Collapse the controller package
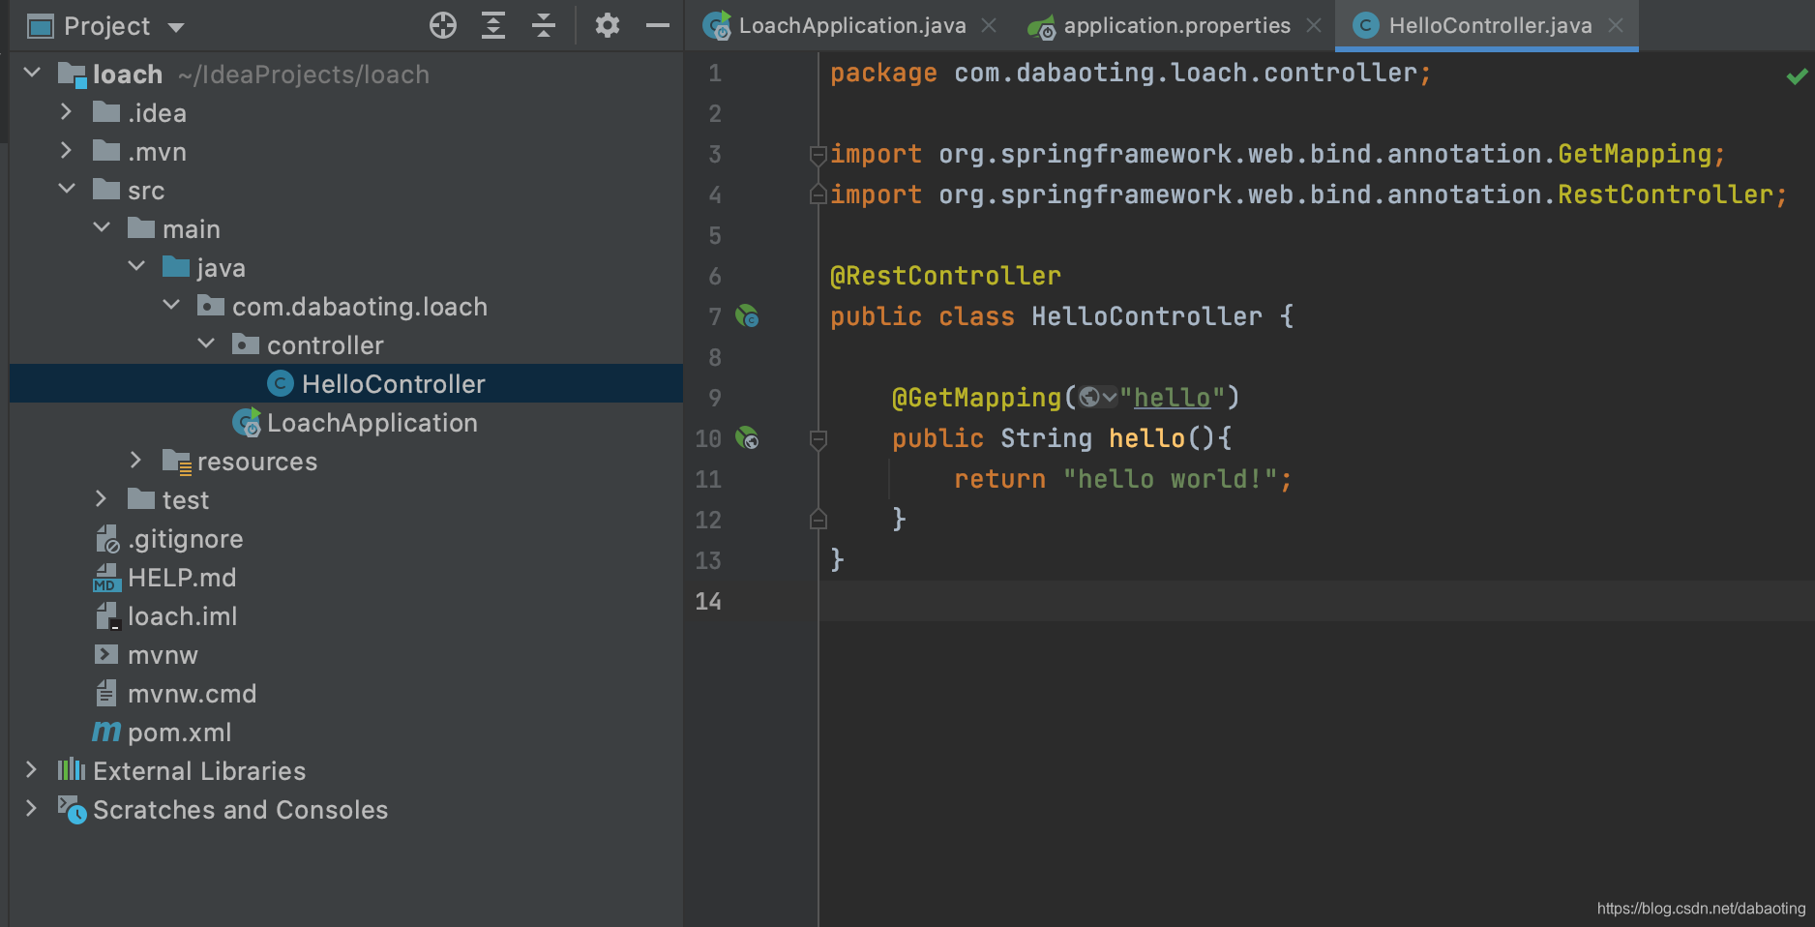The height and width of the screenshot is (927, 1815). pyautogui.click(x=206, y=344)
